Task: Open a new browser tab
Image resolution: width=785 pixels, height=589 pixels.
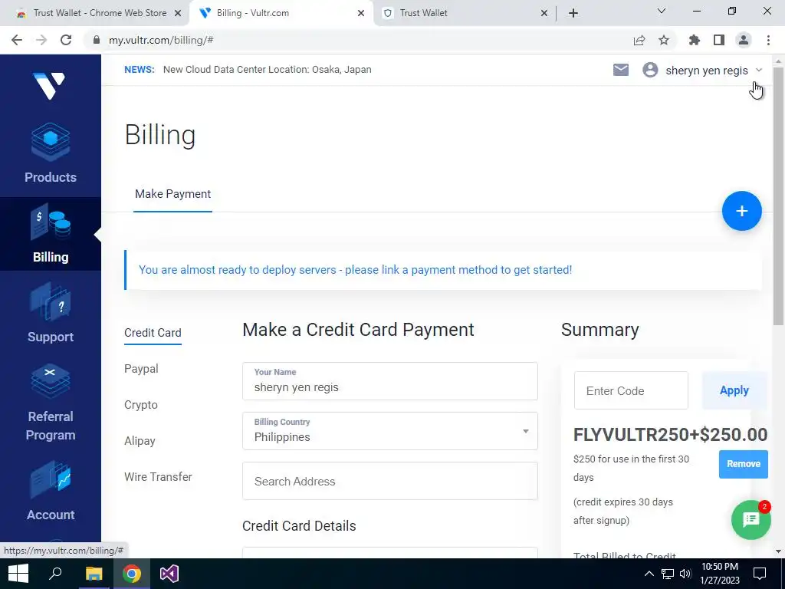Action: tap(573, 13)
